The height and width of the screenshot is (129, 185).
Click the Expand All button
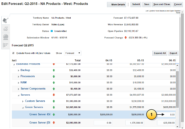tap(160, 53)
